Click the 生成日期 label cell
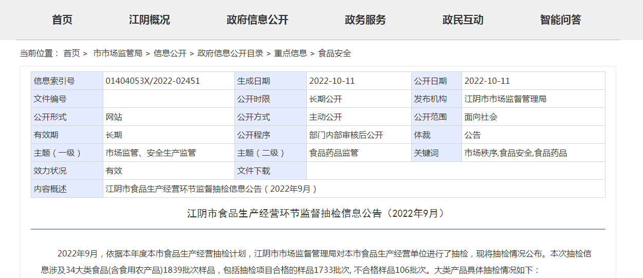The height and width of the screenshot is (278, 643). tap(271, 81)
